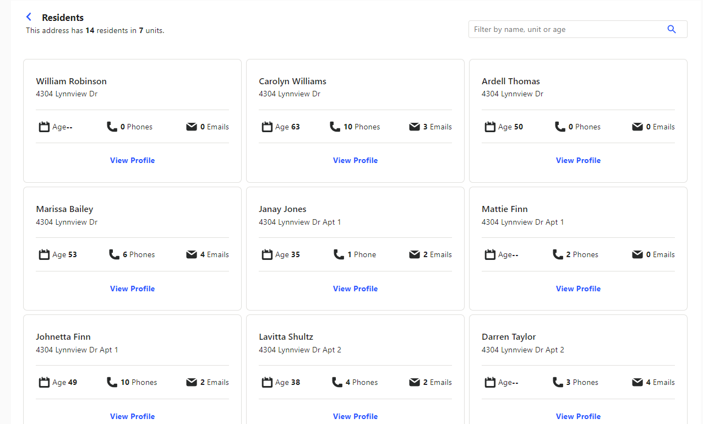Click envelope icon on Carolyn Williams card
The image size is (703, 424).
pyautogui.click(x=415, y=127)
